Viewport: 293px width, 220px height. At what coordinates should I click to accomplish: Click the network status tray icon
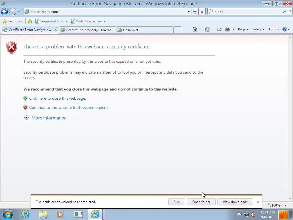[246, 215]
